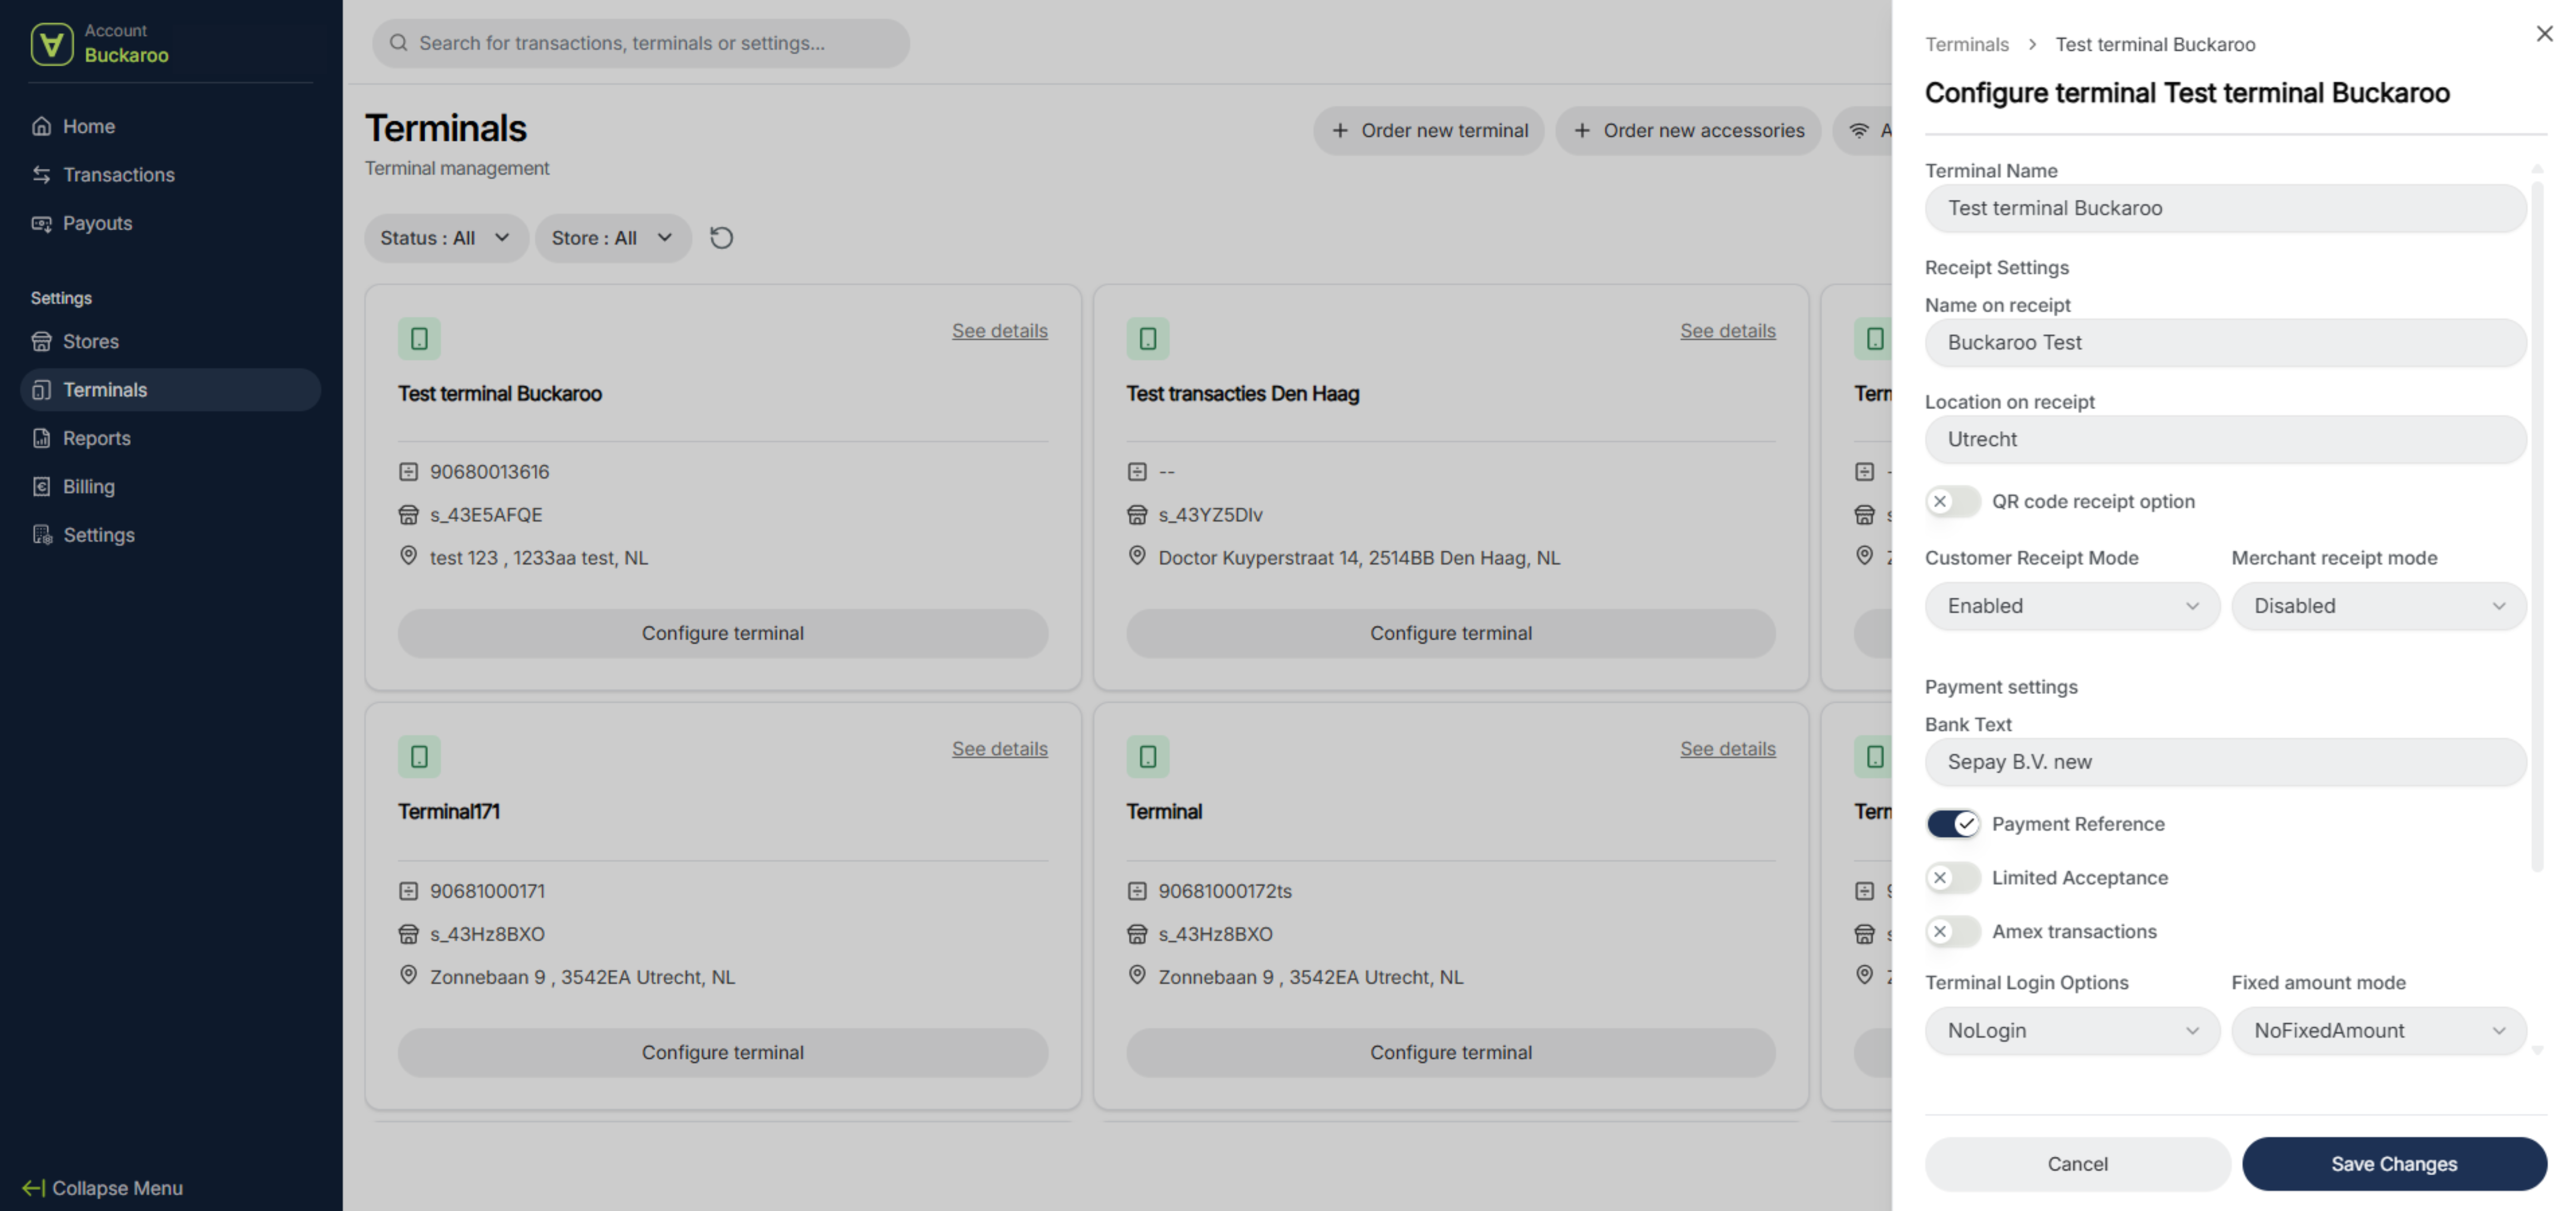Click Cancel in the configure panel

(2077, 1163)
